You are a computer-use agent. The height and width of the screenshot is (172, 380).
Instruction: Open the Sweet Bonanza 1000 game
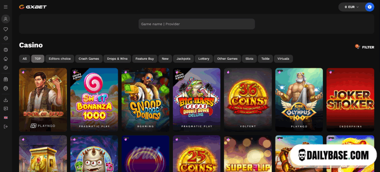94,100
